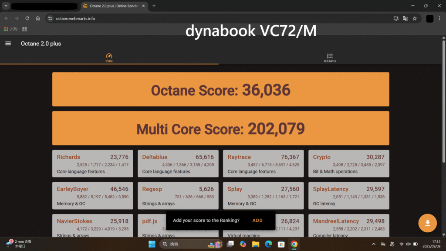The image size is (446, 251).
Task: Click the browser back arrow
Action: (x=7, y=18)
